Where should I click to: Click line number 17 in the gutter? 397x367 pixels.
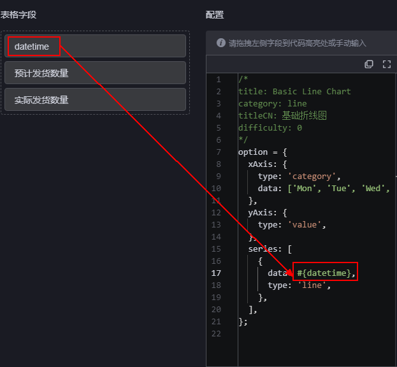[216, 273]
